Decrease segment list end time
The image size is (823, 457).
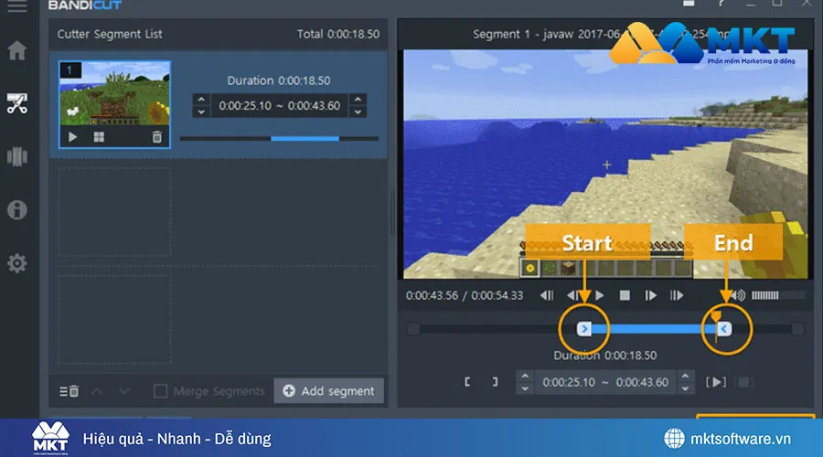(x=358, y=112)
